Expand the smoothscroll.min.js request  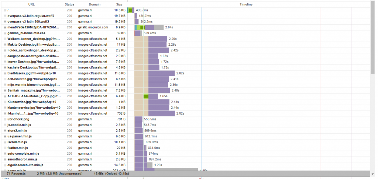click(x=5, y=159)
